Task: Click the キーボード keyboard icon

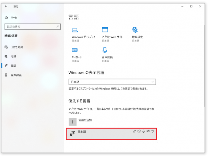Action: coord(75,50)
